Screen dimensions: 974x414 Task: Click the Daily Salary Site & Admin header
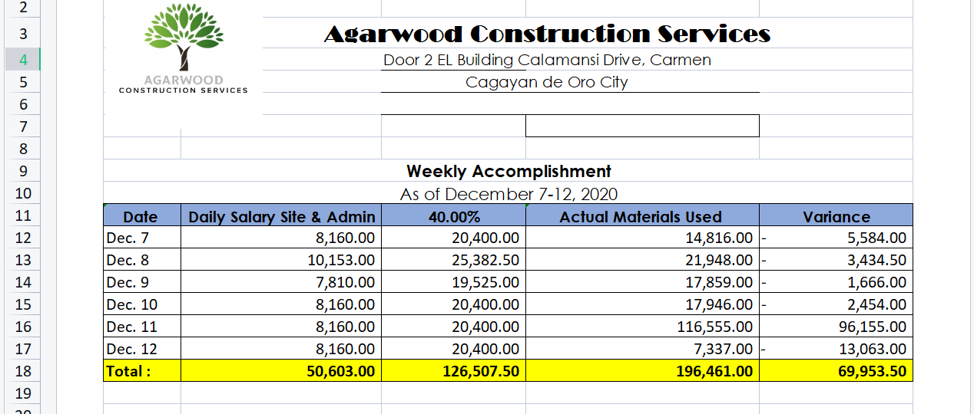pos(281,215)
